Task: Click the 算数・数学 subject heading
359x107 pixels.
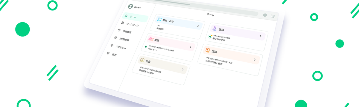Action: (168, 21)
